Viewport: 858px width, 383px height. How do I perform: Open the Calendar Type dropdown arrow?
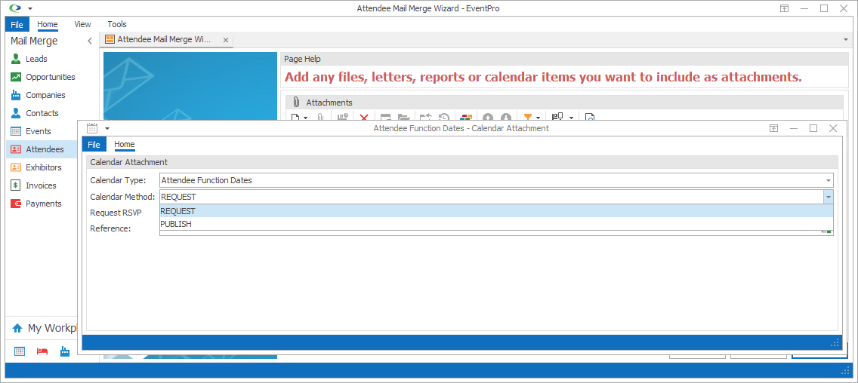pyautogui.click(x=829, y=180)
